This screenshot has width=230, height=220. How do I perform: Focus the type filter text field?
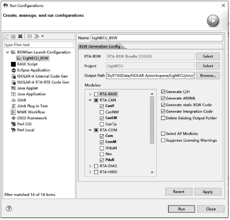coord(39,45)
